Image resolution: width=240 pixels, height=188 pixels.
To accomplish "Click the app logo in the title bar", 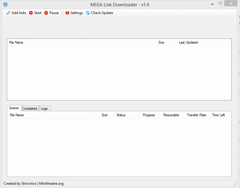I will 5,4.
